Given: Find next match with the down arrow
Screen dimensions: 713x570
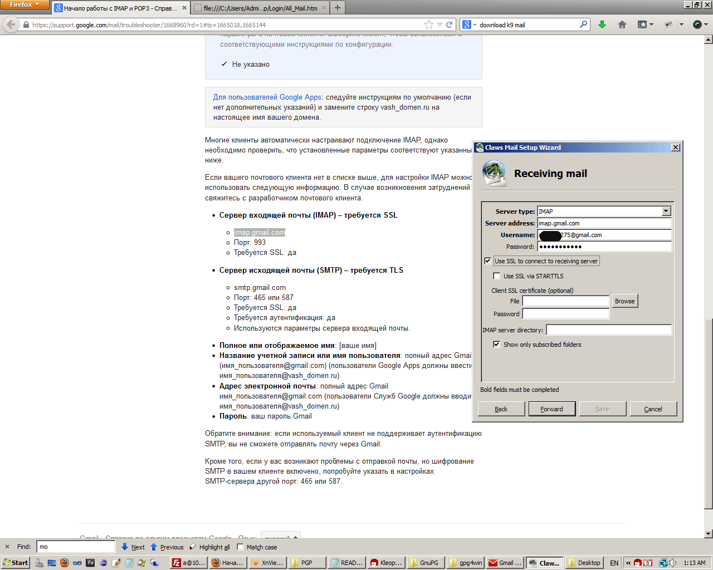Looking at the screenshot, I should click(x=133, y=547).
